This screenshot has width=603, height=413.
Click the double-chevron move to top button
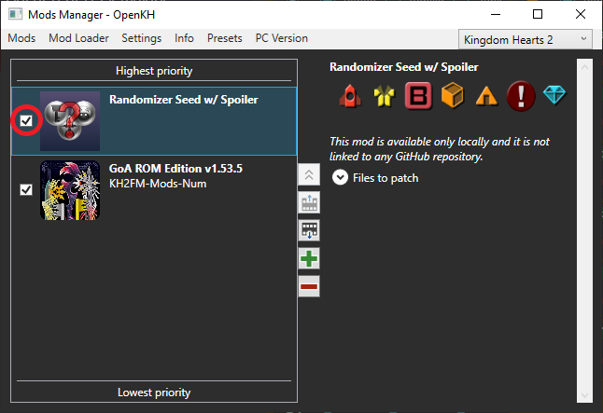(x=309, y=175)
